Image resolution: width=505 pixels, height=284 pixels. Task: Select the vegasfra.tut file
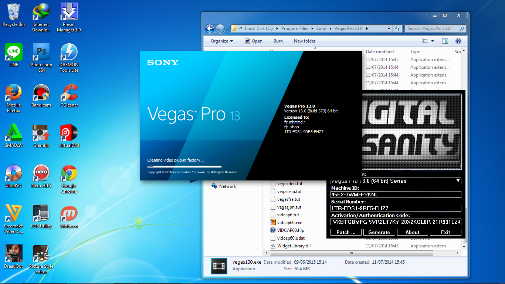point(285,199)
